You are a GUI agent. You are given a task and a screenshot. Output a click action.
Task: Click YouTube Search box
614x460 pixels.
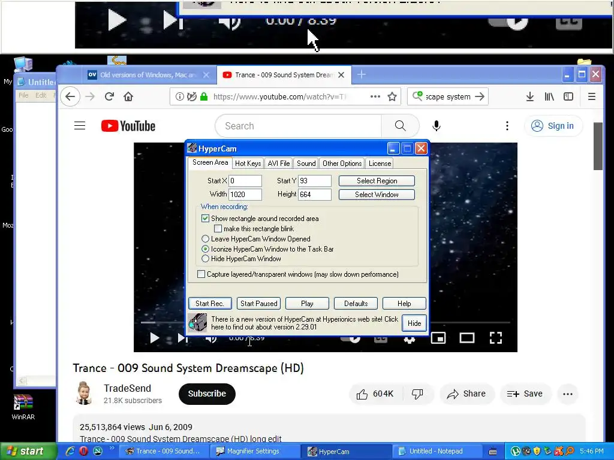(x=299, y=126)
